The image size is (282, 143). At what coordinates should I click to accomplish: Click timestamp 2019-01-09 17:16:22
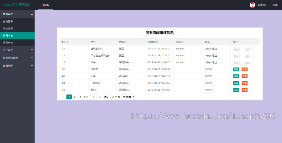coord(159,55)
